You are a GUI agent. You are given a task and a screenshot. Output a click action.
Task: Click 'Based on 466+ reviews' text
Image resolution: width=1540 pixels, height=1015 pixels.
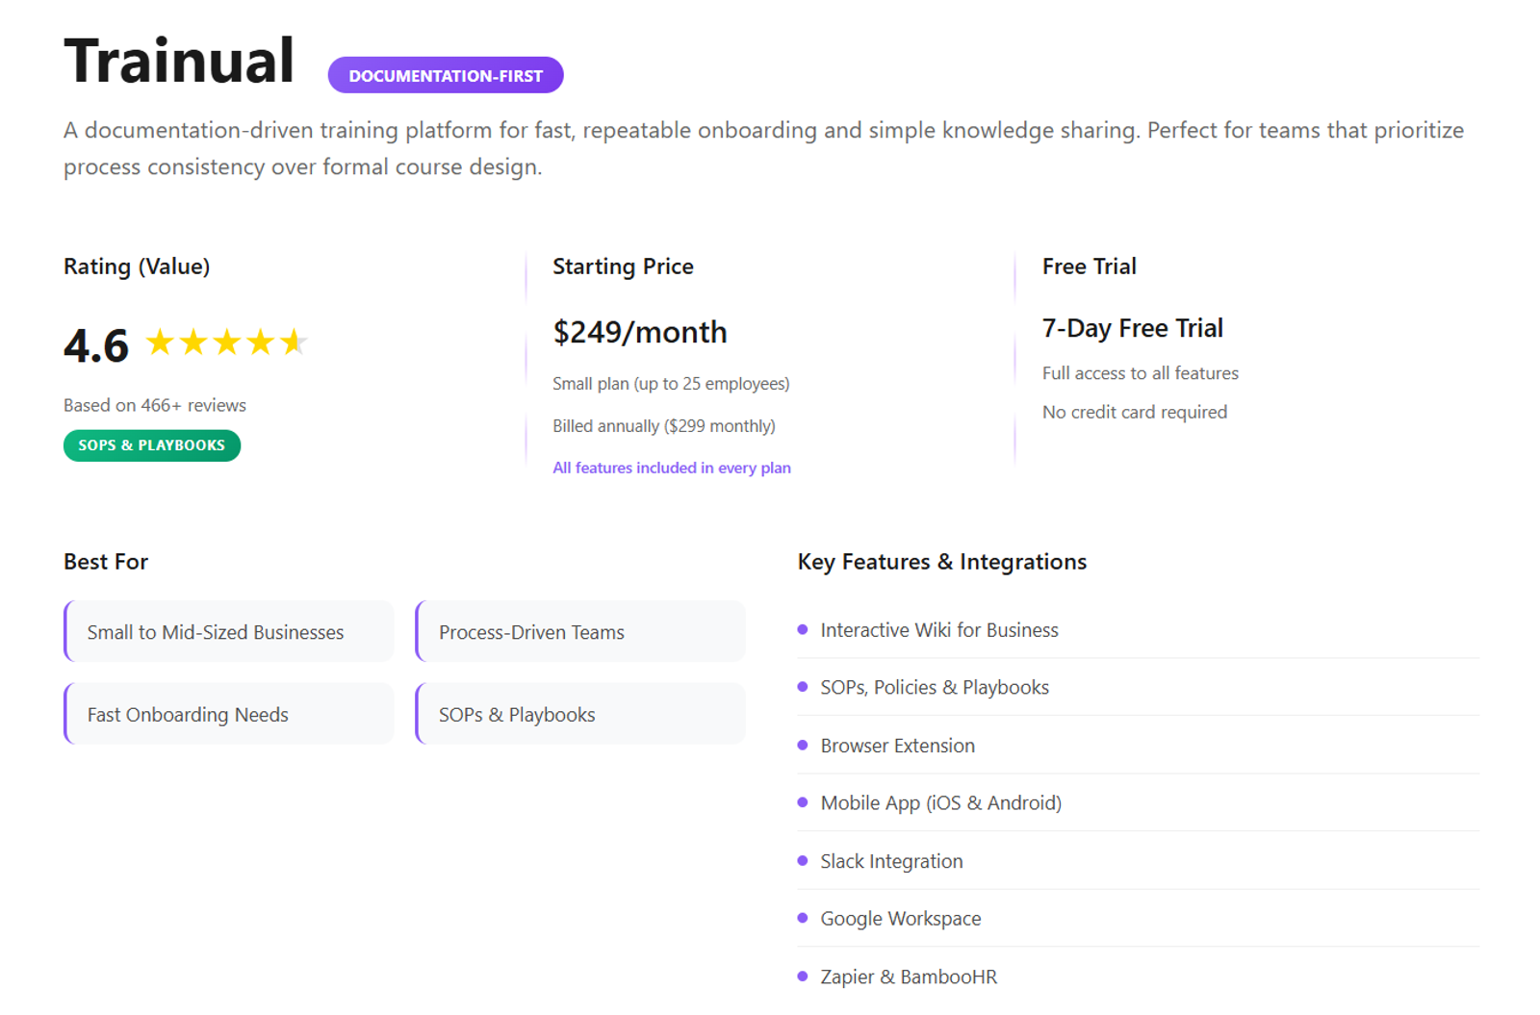click(x=155, y=405)
